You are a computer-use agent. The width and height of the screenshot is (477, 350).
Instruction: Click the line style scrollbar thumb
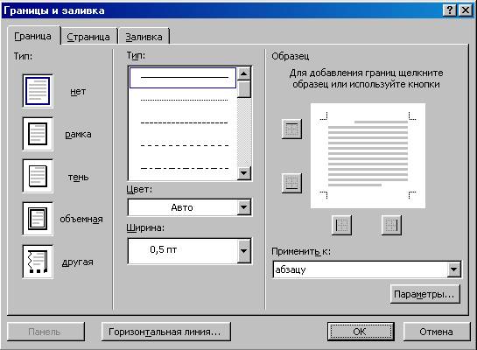(243, 89)
